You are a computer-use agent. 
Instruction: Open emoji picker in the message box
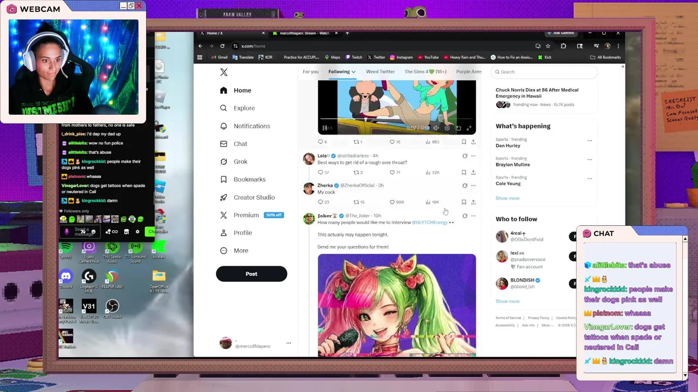pyautogui.click(x=93, y=231)
